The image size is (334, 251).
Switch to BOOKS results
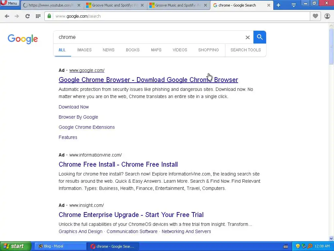point(132,50)
